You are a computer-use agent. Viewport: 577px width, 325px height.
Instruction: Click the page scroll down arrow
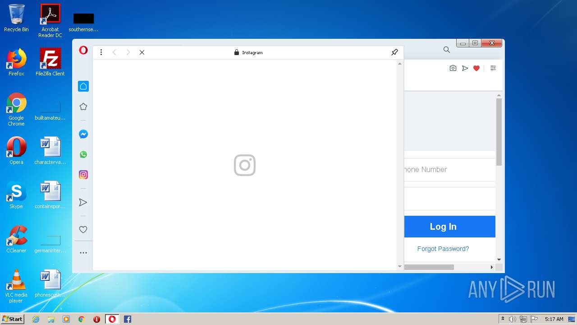499,260
